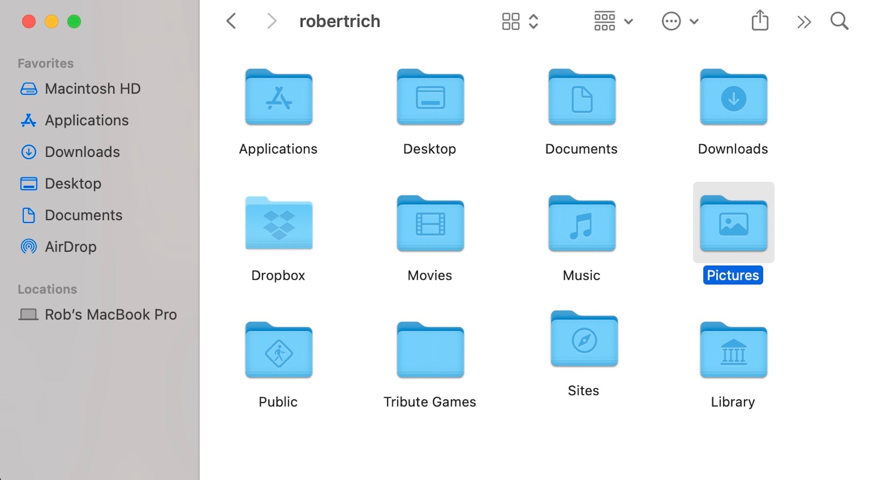Select the Sites folder icon
This screenshot has height=480, width=869.
pyautogui.click(x=584, y=338)
